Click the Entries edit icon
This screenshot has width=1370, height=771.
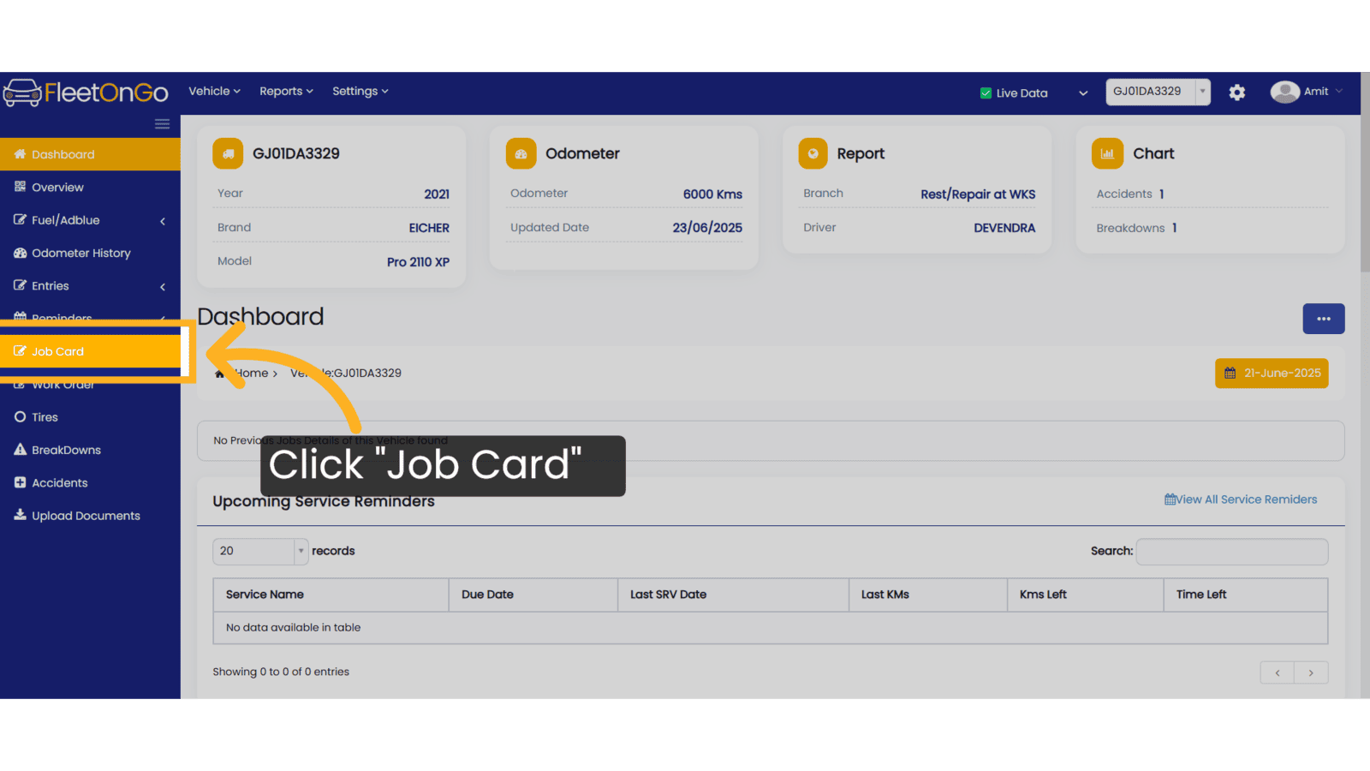20,285
